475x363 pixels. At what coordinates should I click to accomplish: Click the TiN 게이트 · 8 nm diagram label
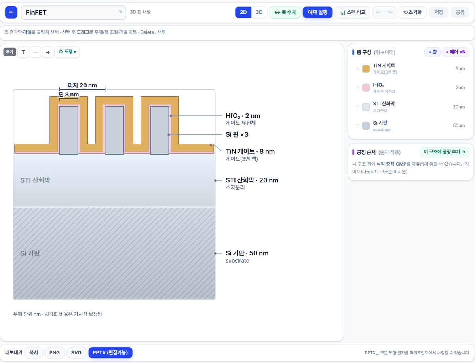(x=250, y=151)
